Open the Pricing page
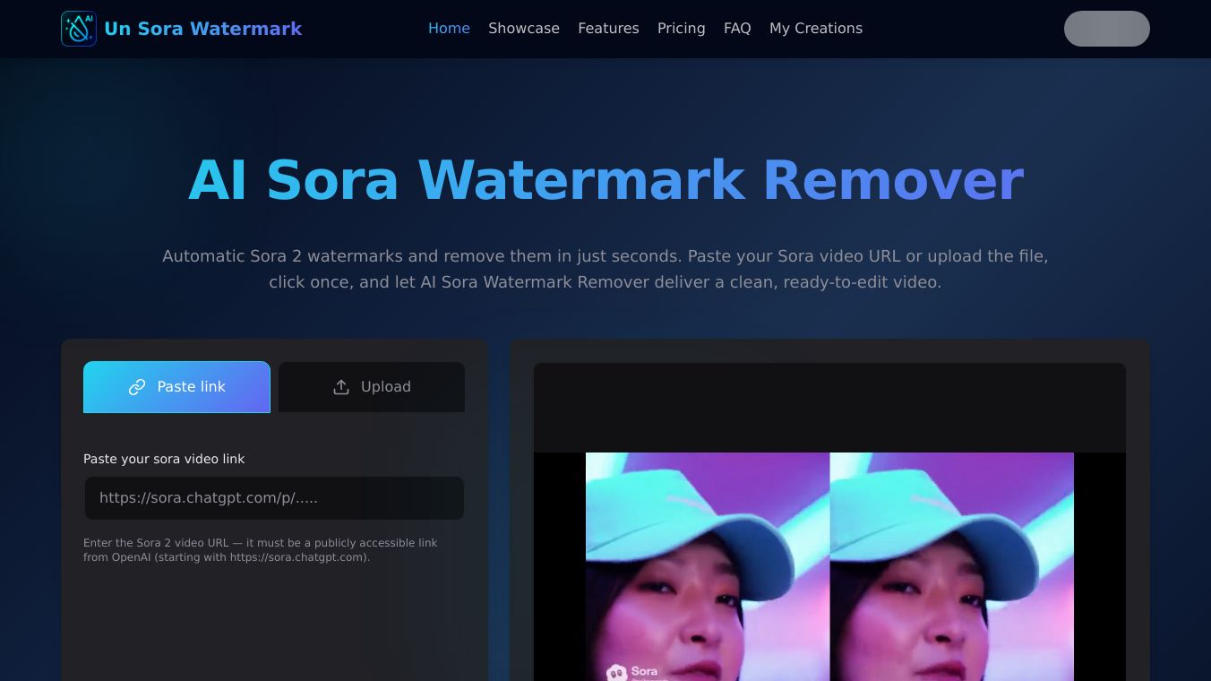 coord(682,28)
